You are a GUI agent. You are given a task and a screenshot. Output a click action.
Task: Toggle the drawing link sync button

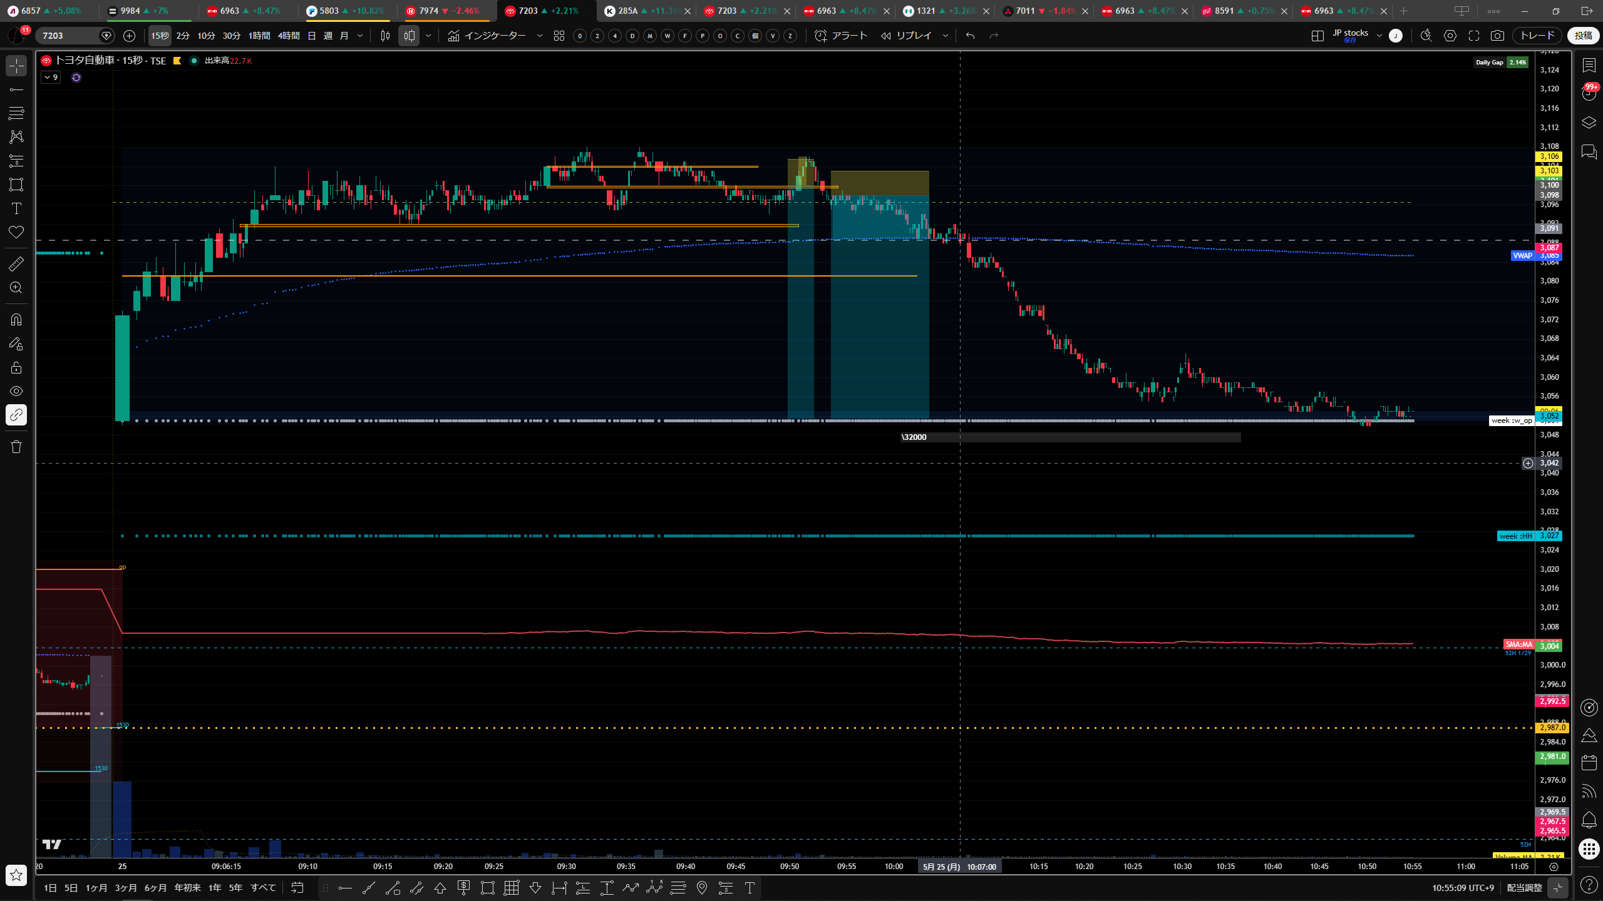coord(16,415)
